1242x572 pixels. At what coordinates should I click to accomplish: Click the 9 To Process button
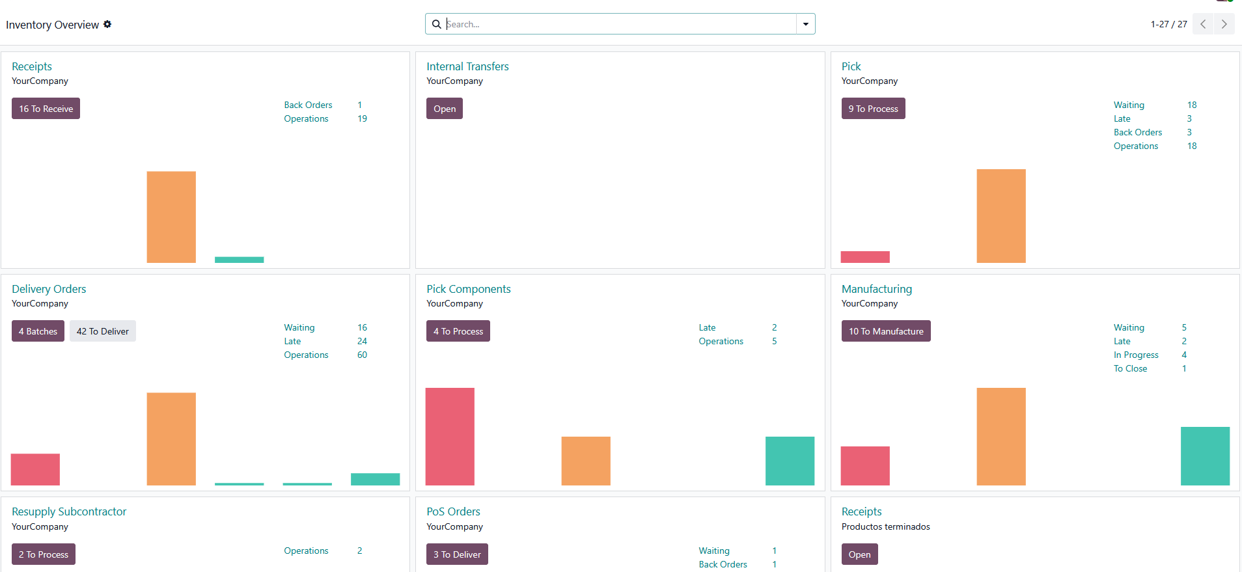(x=873, y=109)
